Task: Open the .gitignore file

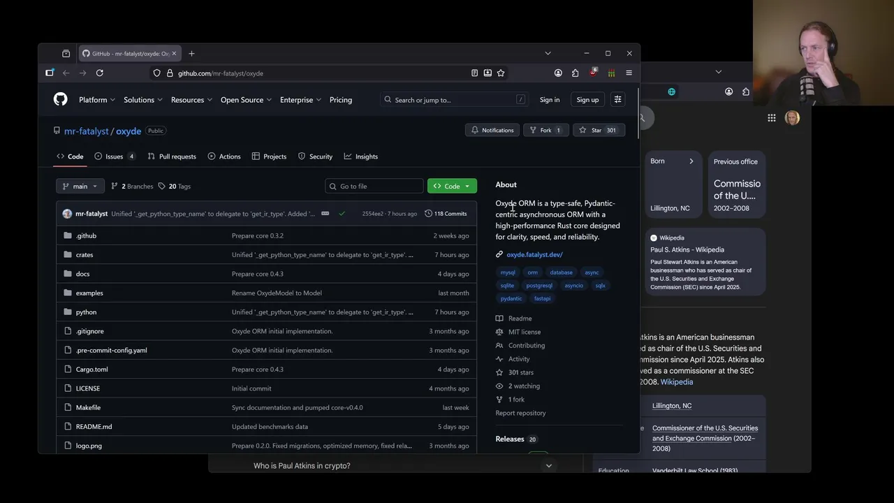Action: click(x=89, y=331)
